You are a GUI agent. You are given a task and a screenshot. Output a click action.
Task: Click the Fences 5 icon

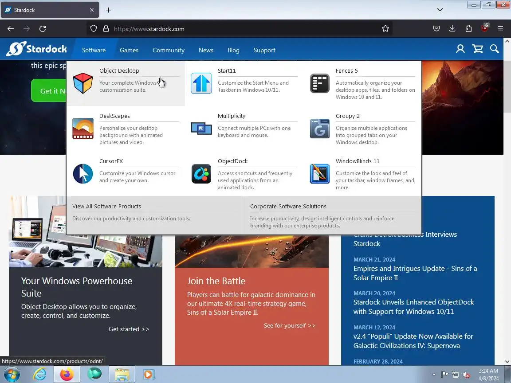(x=319, y=83)
